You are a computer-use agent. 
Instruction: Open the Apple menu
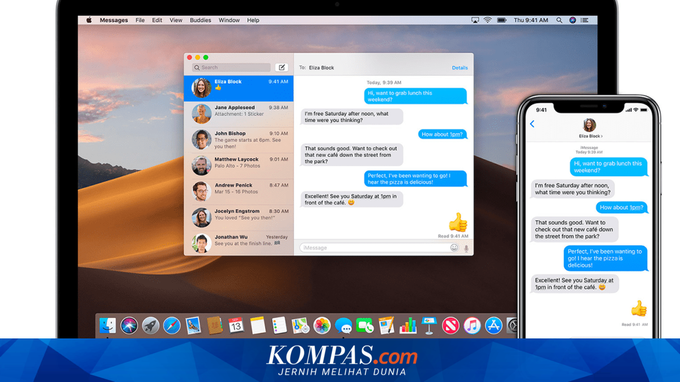pyautogui.click(x=89, y=20)
